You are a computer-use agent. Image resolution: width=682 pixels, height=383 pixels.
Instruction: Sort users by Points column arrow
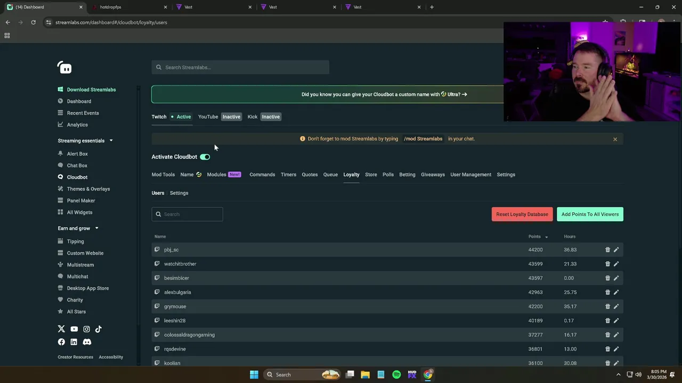point(546,237)
